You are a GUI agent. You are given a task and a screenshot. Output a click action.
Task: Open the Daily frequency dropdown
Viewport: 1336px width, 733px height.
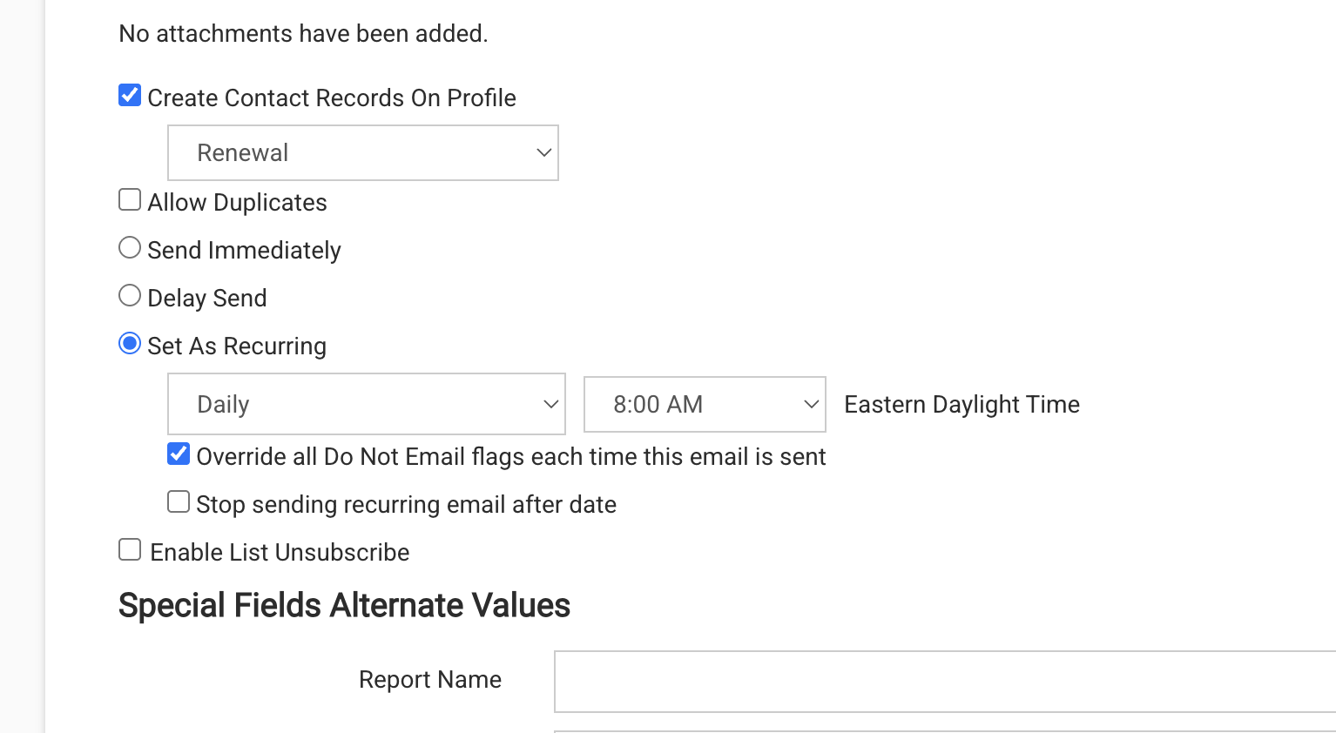click(367, 404)
